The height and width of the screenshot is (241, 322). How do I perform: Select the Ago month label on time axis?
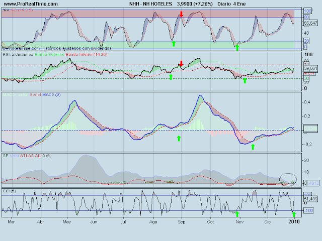(x=153, y=222)
